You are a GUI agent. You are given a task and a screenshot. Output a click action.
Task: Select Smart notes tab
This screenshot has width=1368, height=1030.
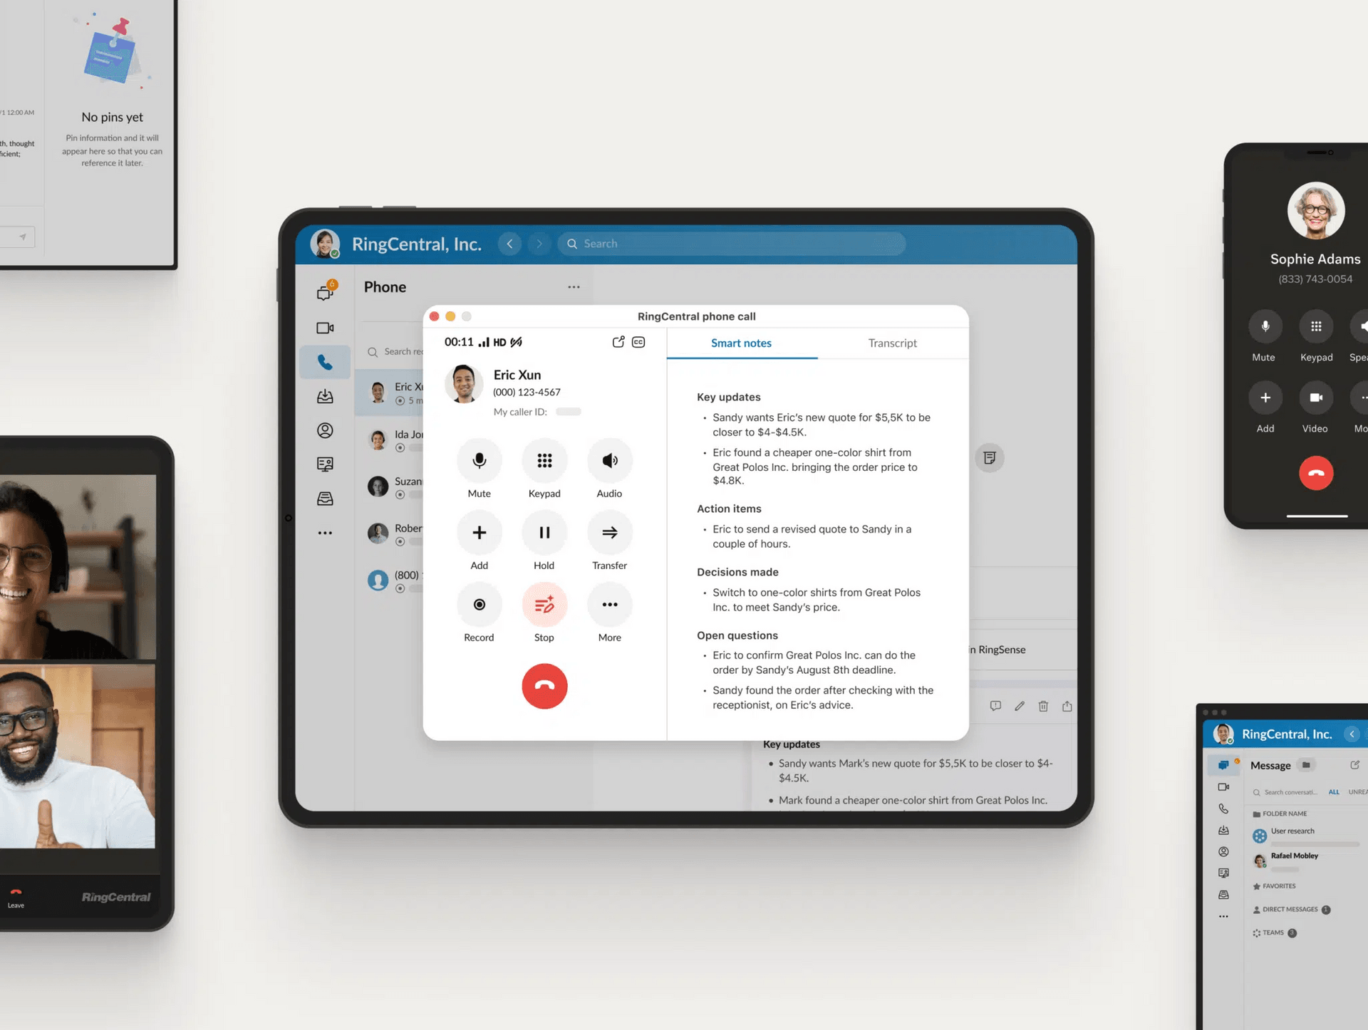click(x=742, y=343)
